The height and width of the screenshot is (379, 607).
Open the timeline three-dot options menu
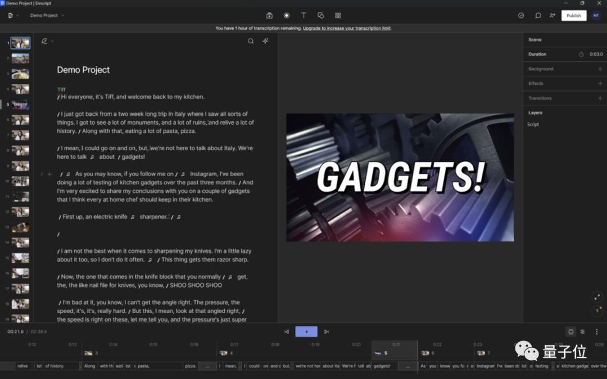tap(597, 332)
